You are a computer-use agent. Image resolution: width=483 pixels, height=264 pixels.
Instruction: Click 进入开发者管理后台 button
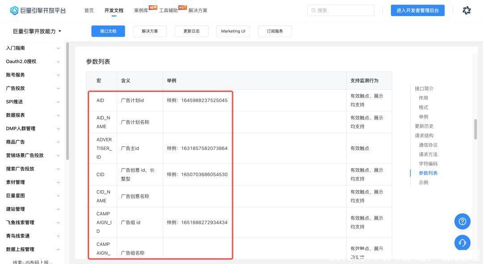click(417, 10)
